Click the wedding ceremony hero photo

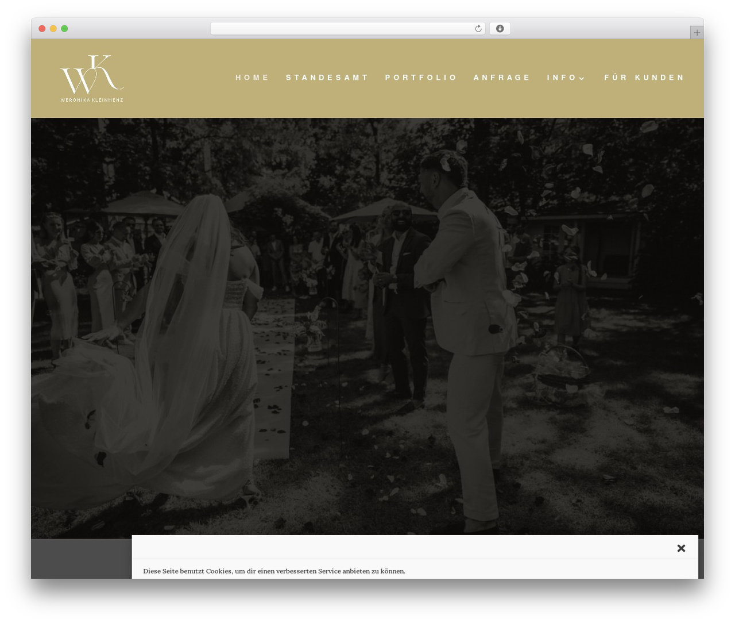click(x=367, y=328)
